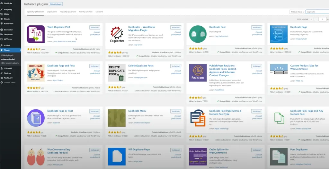Click the WP Duplicate Page icon
This screenshot has width=329, height=169.
coord(117,156)
